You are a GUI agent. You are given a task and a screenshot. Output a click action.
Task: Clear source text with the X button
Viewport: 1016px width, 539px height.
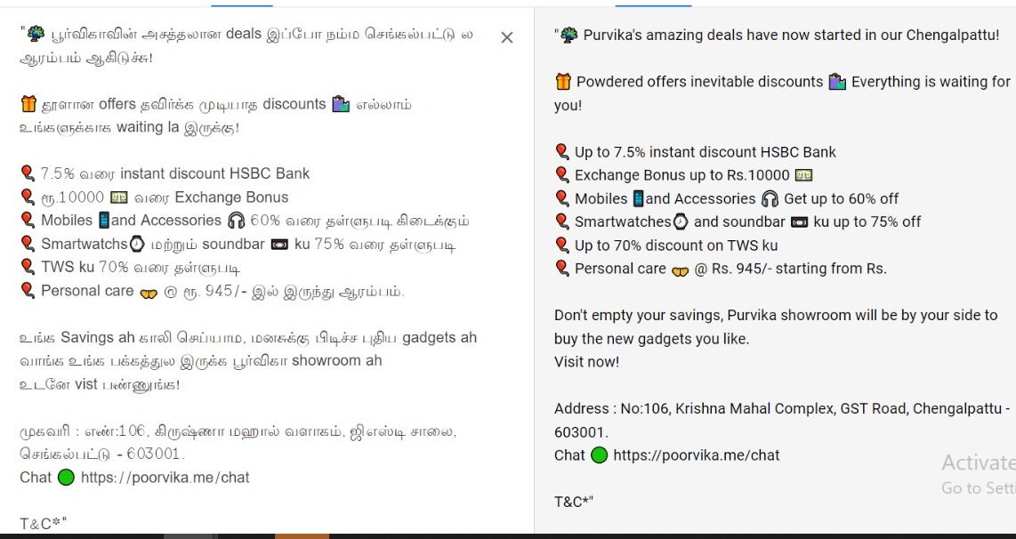click(507, 37)
